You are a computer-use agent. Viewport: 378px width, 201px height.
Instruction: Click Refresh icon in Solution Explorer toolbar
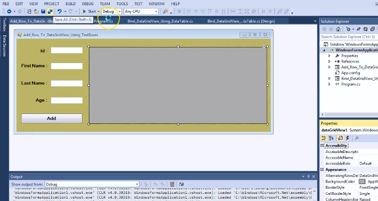(365, 29)
